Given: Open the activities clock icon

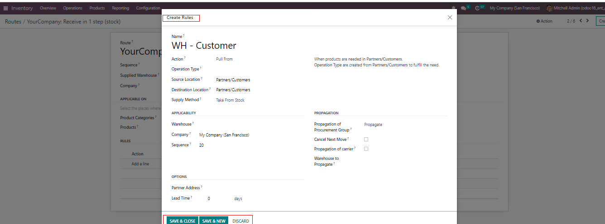Looking at the screenshot, I should [477, 8].
